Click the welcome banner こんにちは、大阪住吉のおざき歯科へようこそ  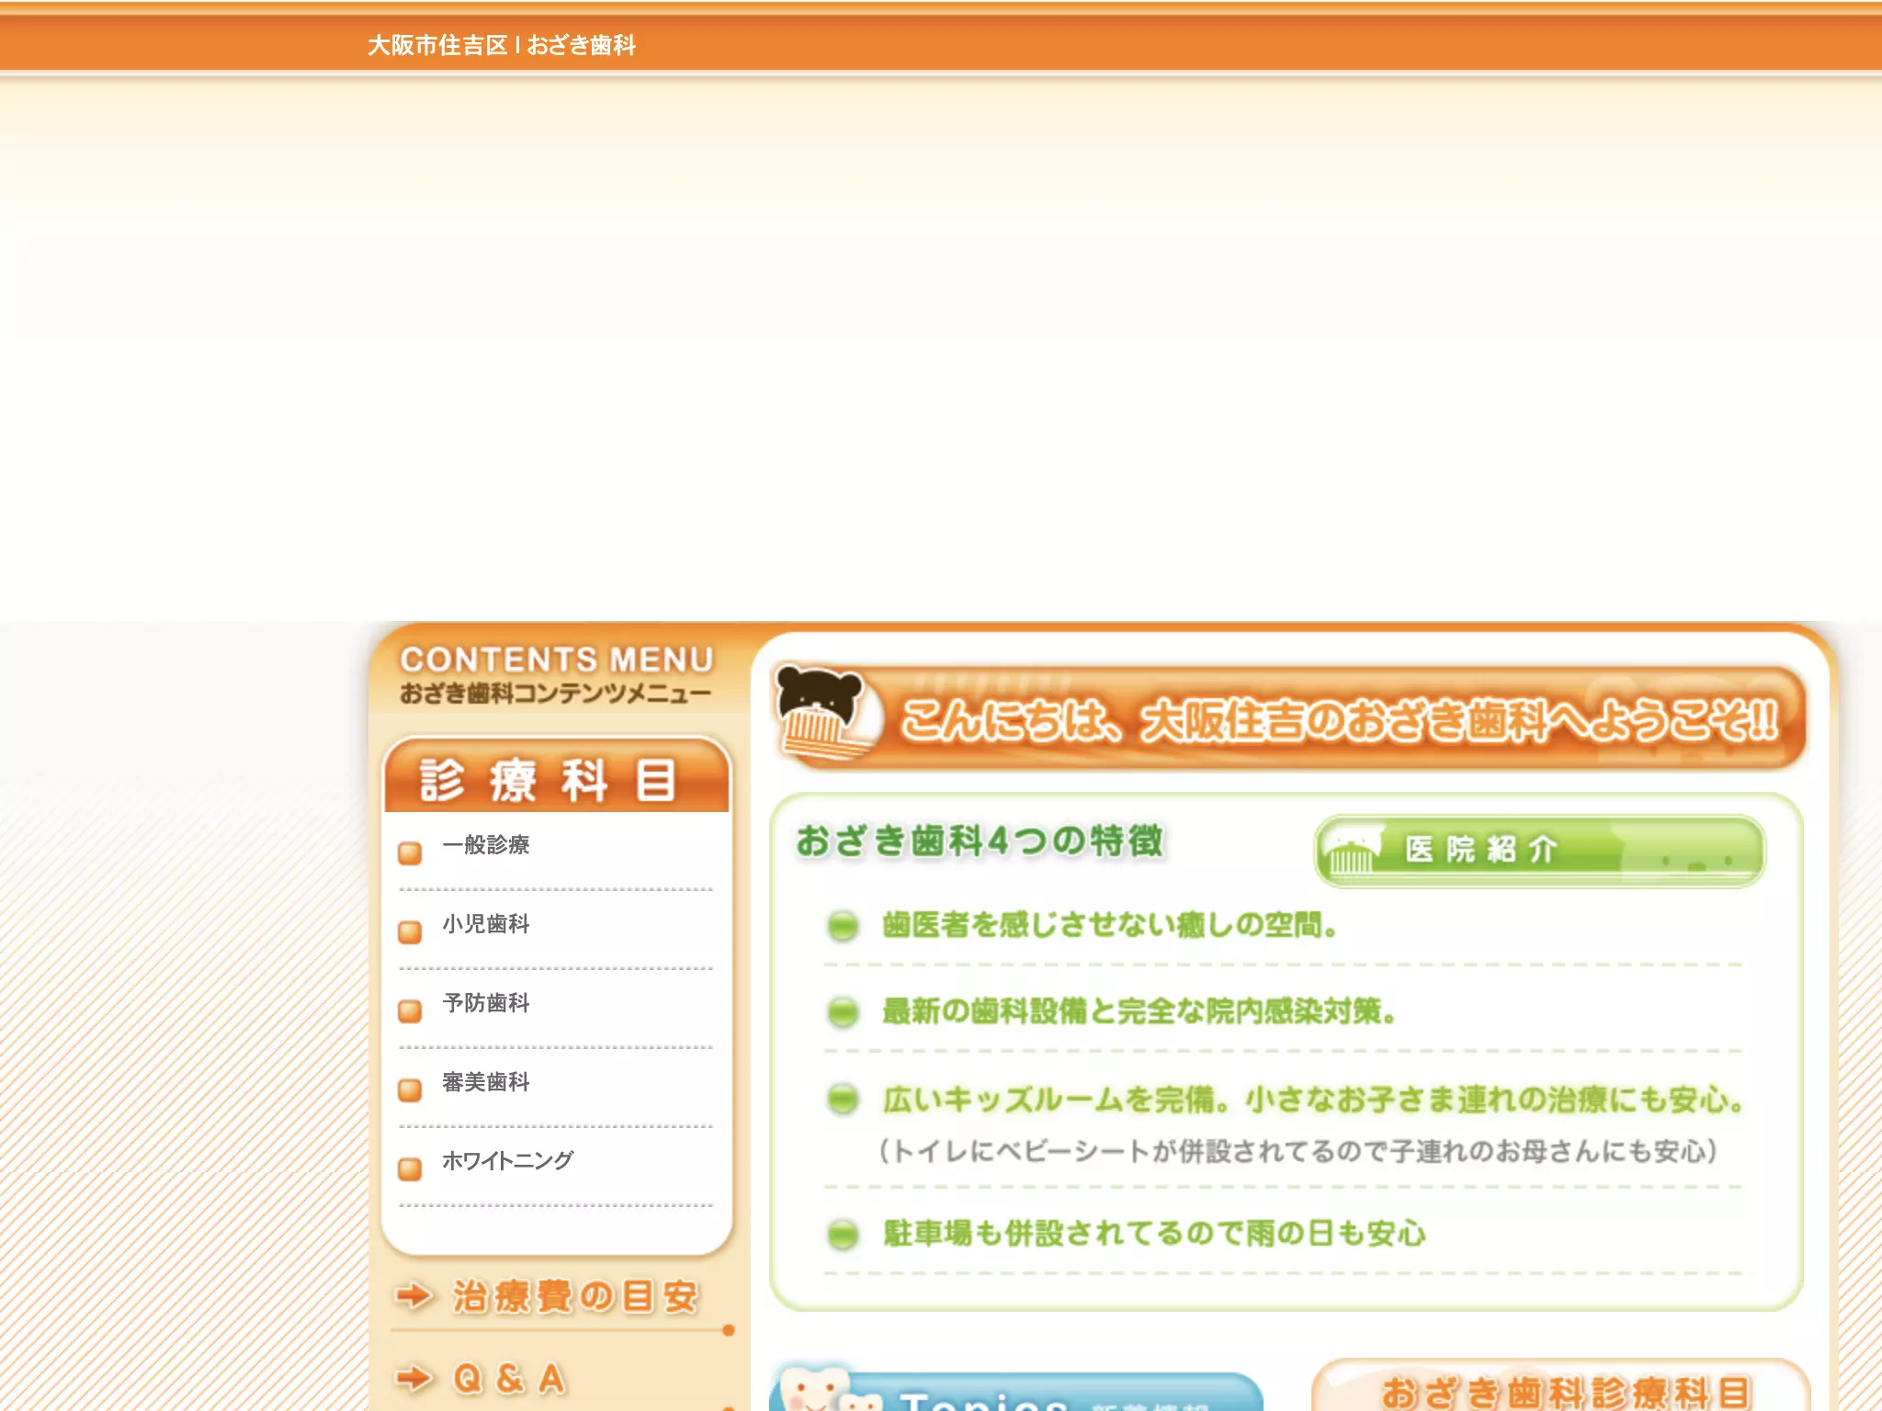pos(1290,718)
